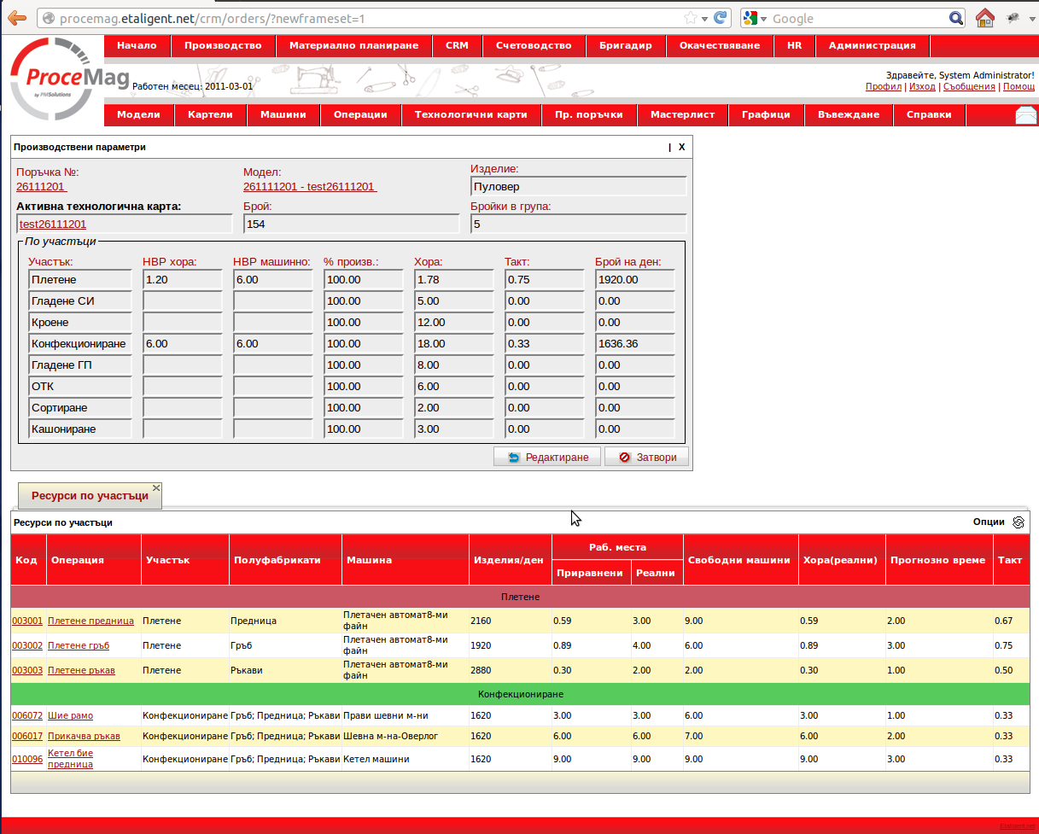Open operation code 003003
Screen dimensions: 1039x834
pos(26,670)
